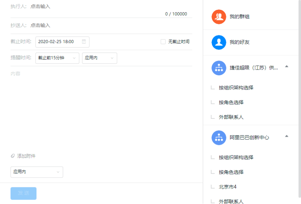The height and width of the screenshot is (204, 301).
Task: Open the 我的群组 orange group icon
Action: (x=219, y=17)
